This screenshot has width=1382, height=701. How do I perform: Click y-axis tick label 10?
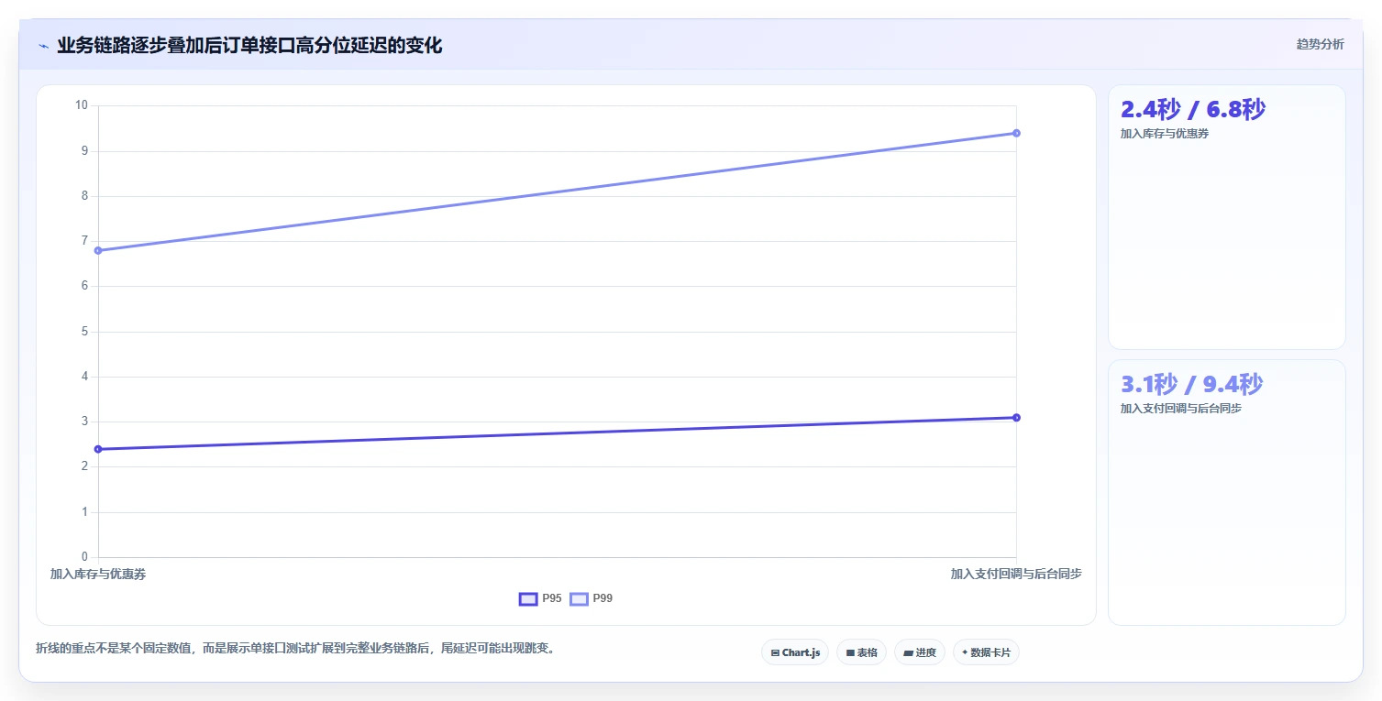[82, 105]
